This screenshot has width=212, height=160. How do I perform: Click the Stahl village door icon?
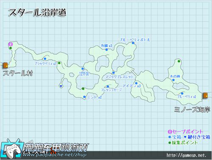(x=6, y=66)
